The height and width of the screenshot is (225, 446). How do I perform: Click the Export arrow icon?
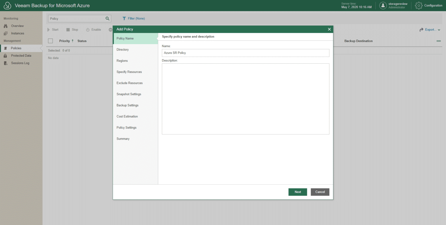[421, 30]
